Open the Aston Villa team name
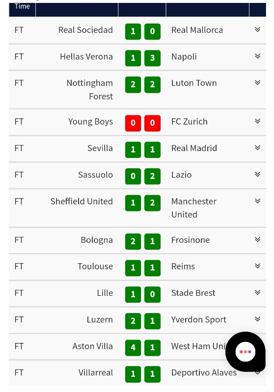The image size is (274, 392). [x=93, y=346]
